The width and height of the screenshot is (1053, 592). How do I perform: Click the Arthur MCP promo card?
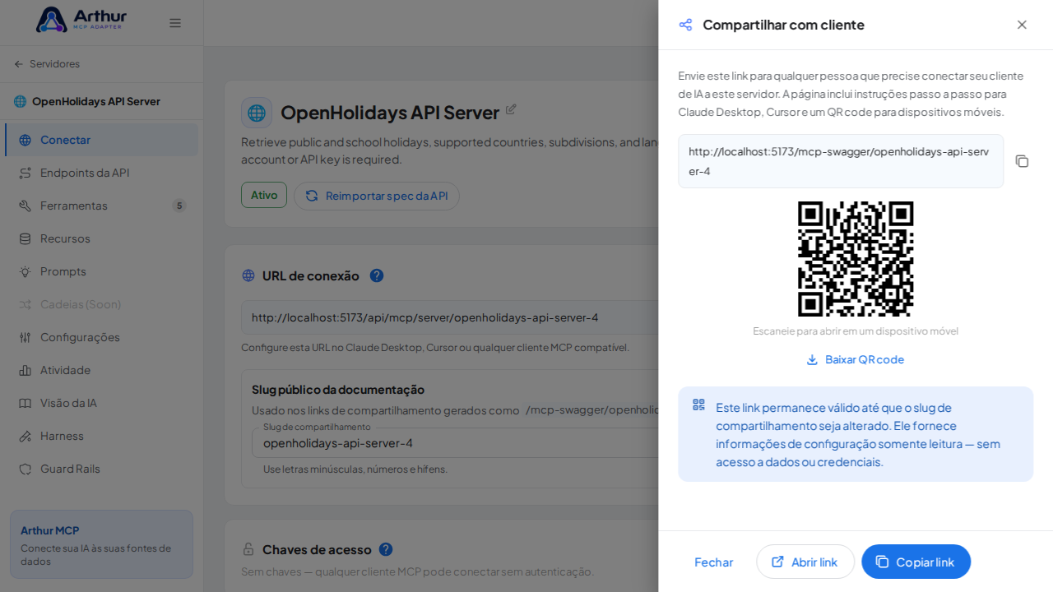pyautogui.click(x=102, y=544)
